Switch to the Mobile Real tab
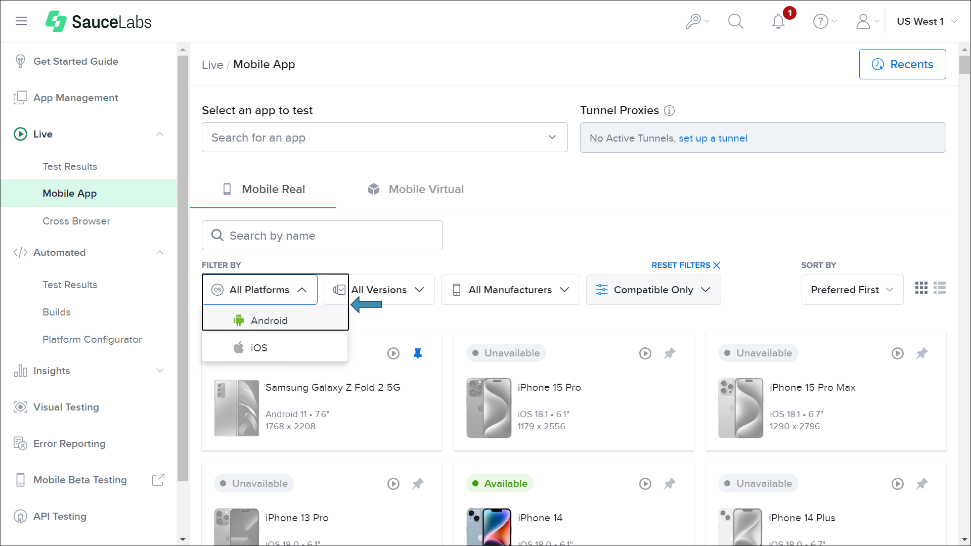The height and width of the screenshot is (546, 971). point(263,189)
